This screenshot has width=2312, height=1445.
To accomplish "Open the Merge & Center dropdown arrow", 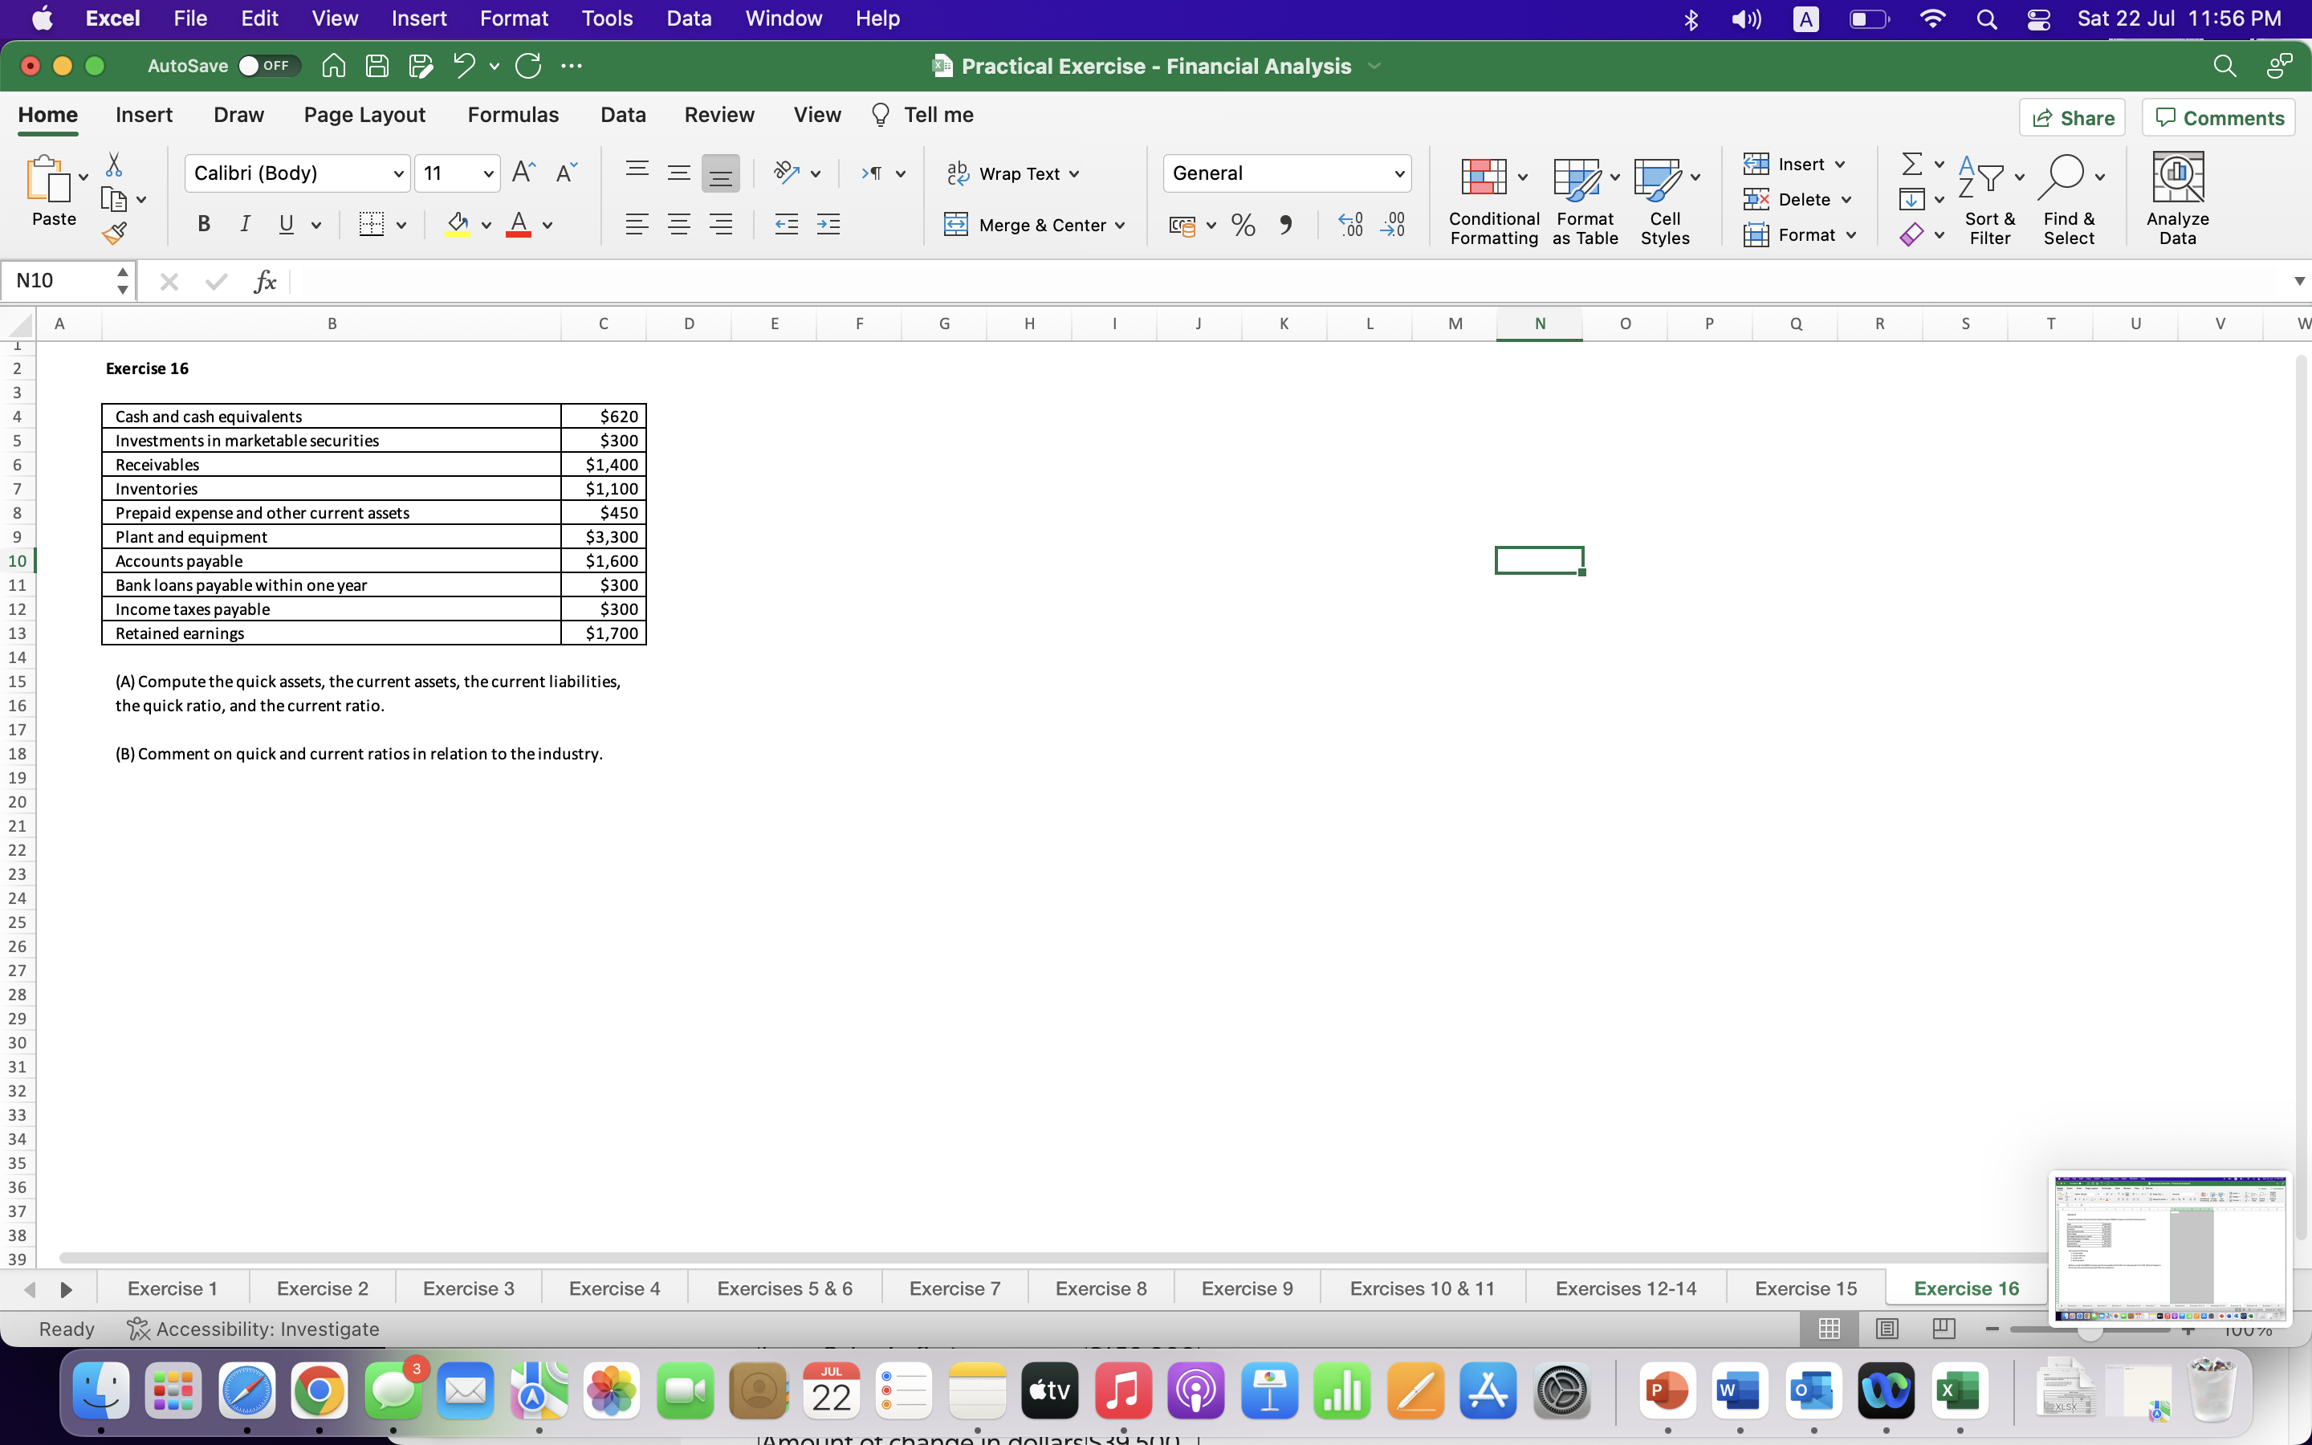I will click(1120, 226).
